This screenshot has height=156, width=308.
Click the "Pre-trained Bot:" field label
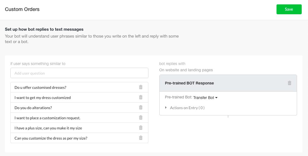point(179,97)
